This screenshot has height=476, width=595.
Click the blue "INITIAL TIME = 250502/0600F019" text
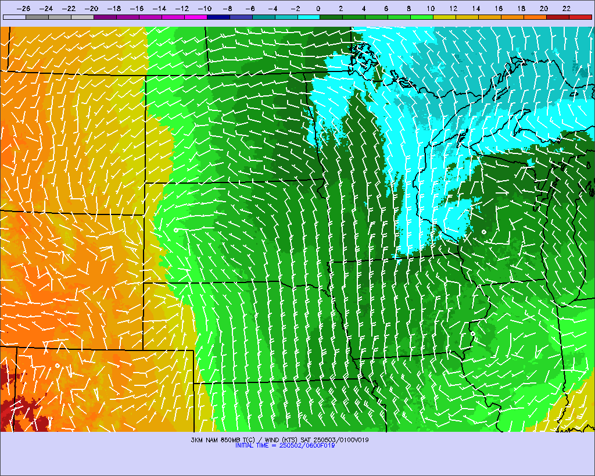[x=285, y=445]
